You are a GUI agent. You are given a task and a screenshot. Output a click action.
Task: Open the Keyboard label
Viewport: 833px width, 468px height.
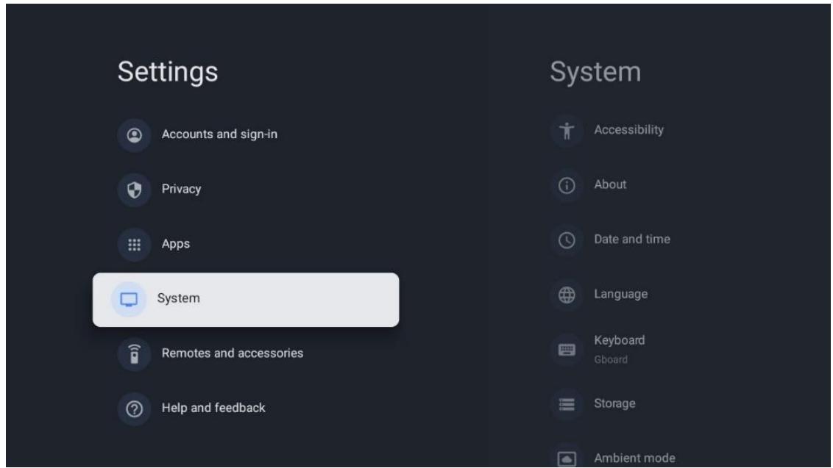point(619,341)
